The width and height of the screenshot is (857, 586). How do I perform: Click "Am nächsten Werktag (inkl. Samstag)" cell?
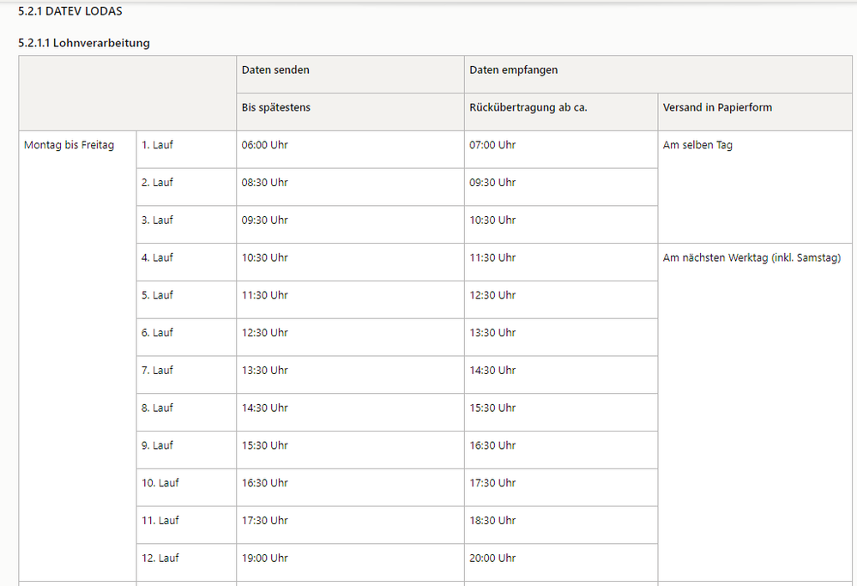tap(751, 257)
